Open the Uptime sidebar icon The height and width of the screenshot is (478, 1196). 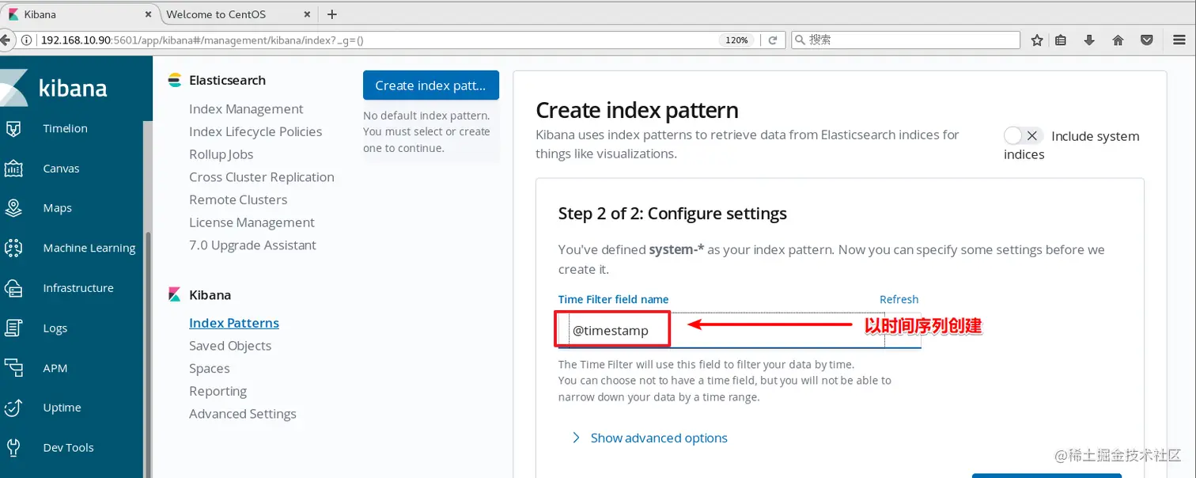13,408
